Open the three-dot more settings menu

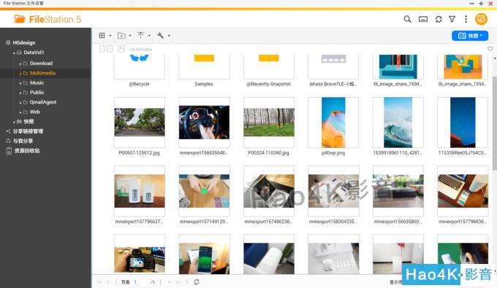[x=466, y=19]
